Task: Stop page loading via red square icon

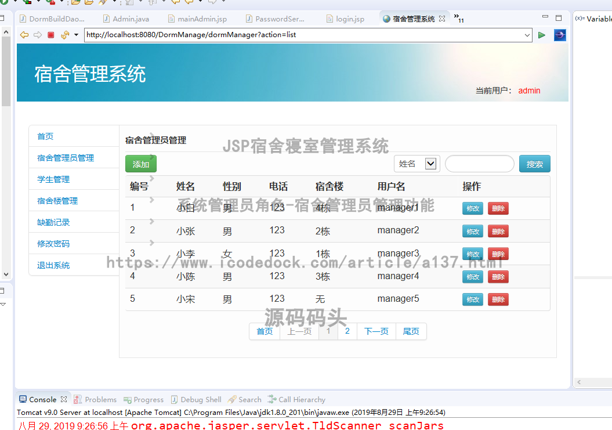Action: click(51, 35)
